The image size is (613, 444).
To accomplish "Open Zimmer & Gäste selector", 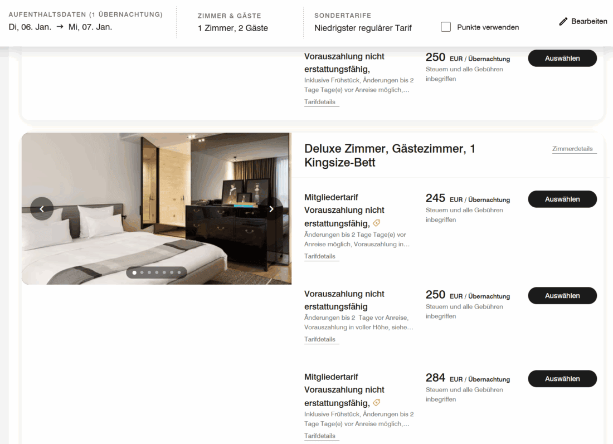I will click(233, 22).
